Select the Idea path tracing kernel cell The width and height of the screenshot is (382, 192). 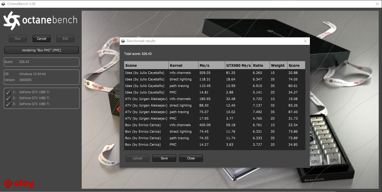[179, 86]
